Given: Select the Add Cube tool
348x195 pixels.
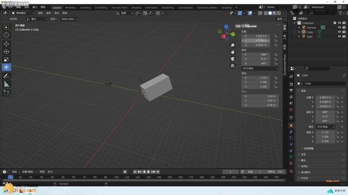Looking at the screenshot, I should click(7, 93).
